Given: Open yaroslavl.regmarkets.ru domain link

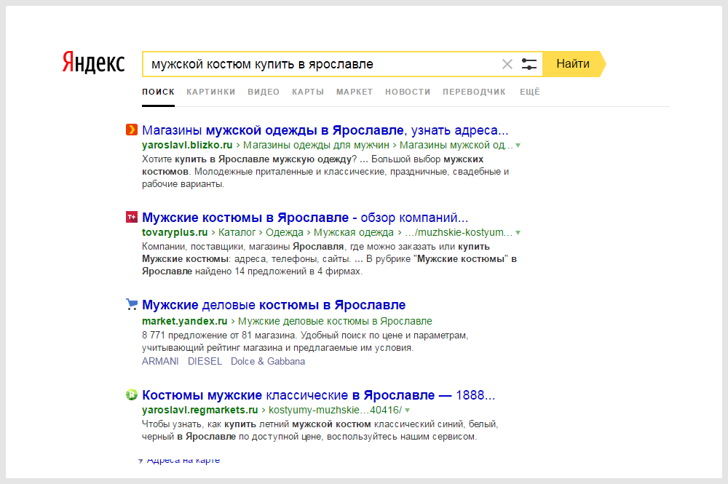Looking at the screenshot, I should [200, 410].
